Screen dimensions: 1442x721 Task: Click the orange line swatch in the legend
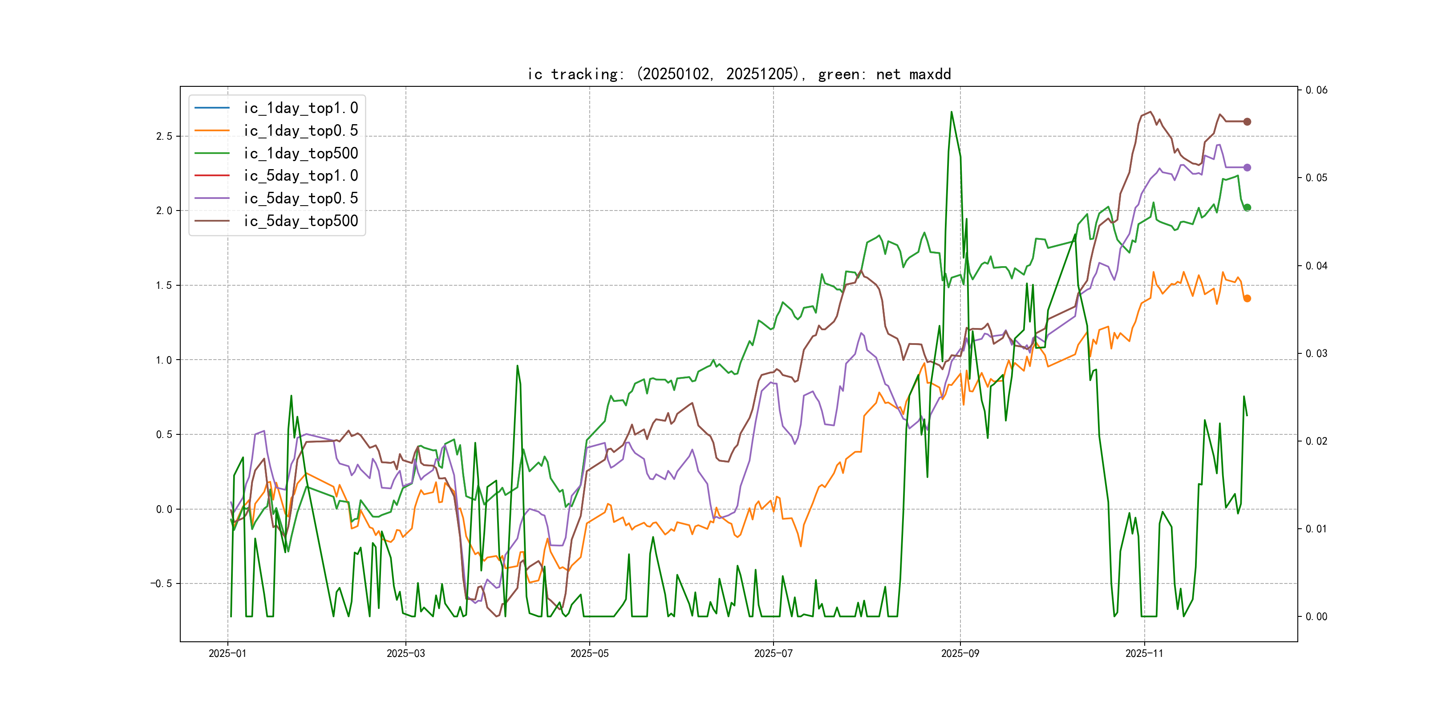(x=211, y=130)
